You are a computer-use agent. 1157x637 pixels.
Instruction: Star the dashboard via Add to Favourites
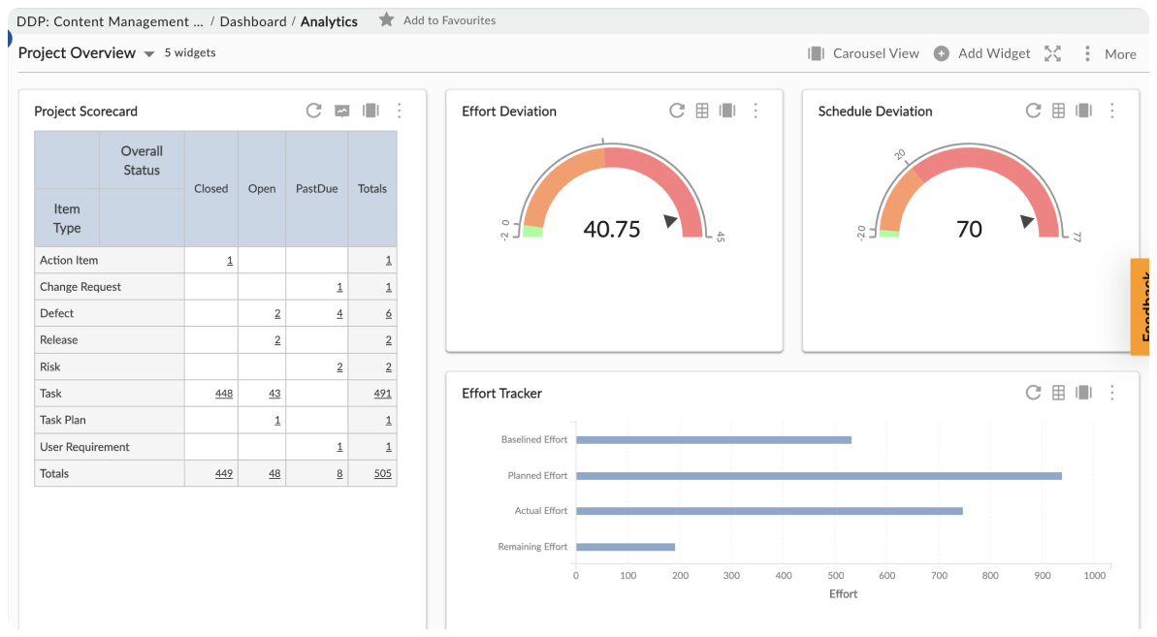click(387, 20)
